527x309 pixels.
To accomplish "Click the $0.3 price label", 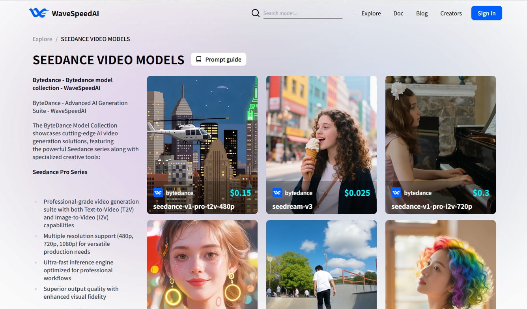I will pyautogui.click(x=481, y=193).
